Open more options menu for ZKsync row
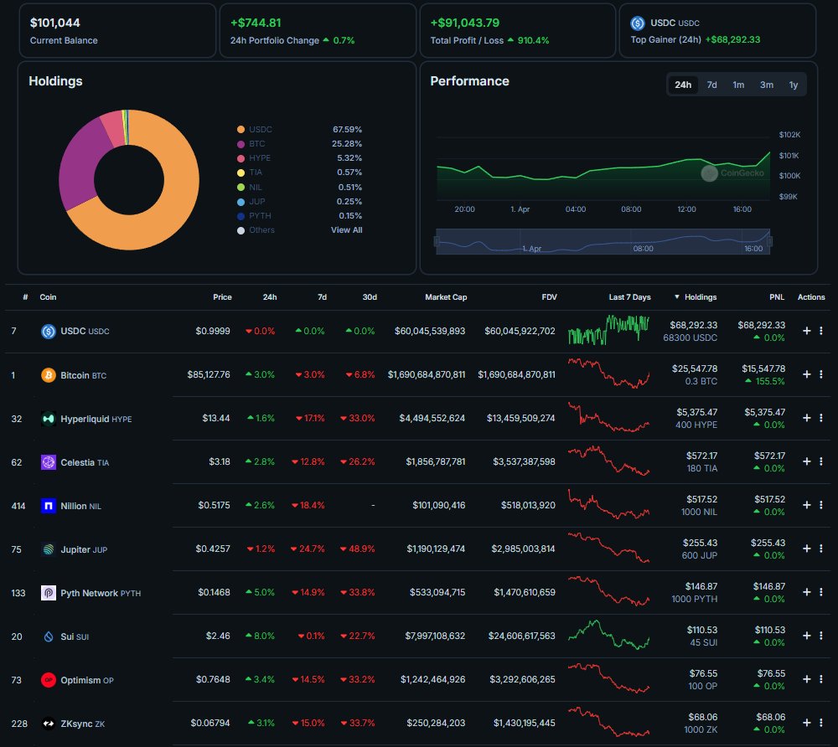The image size is (838, 747). tap(821, 723)
